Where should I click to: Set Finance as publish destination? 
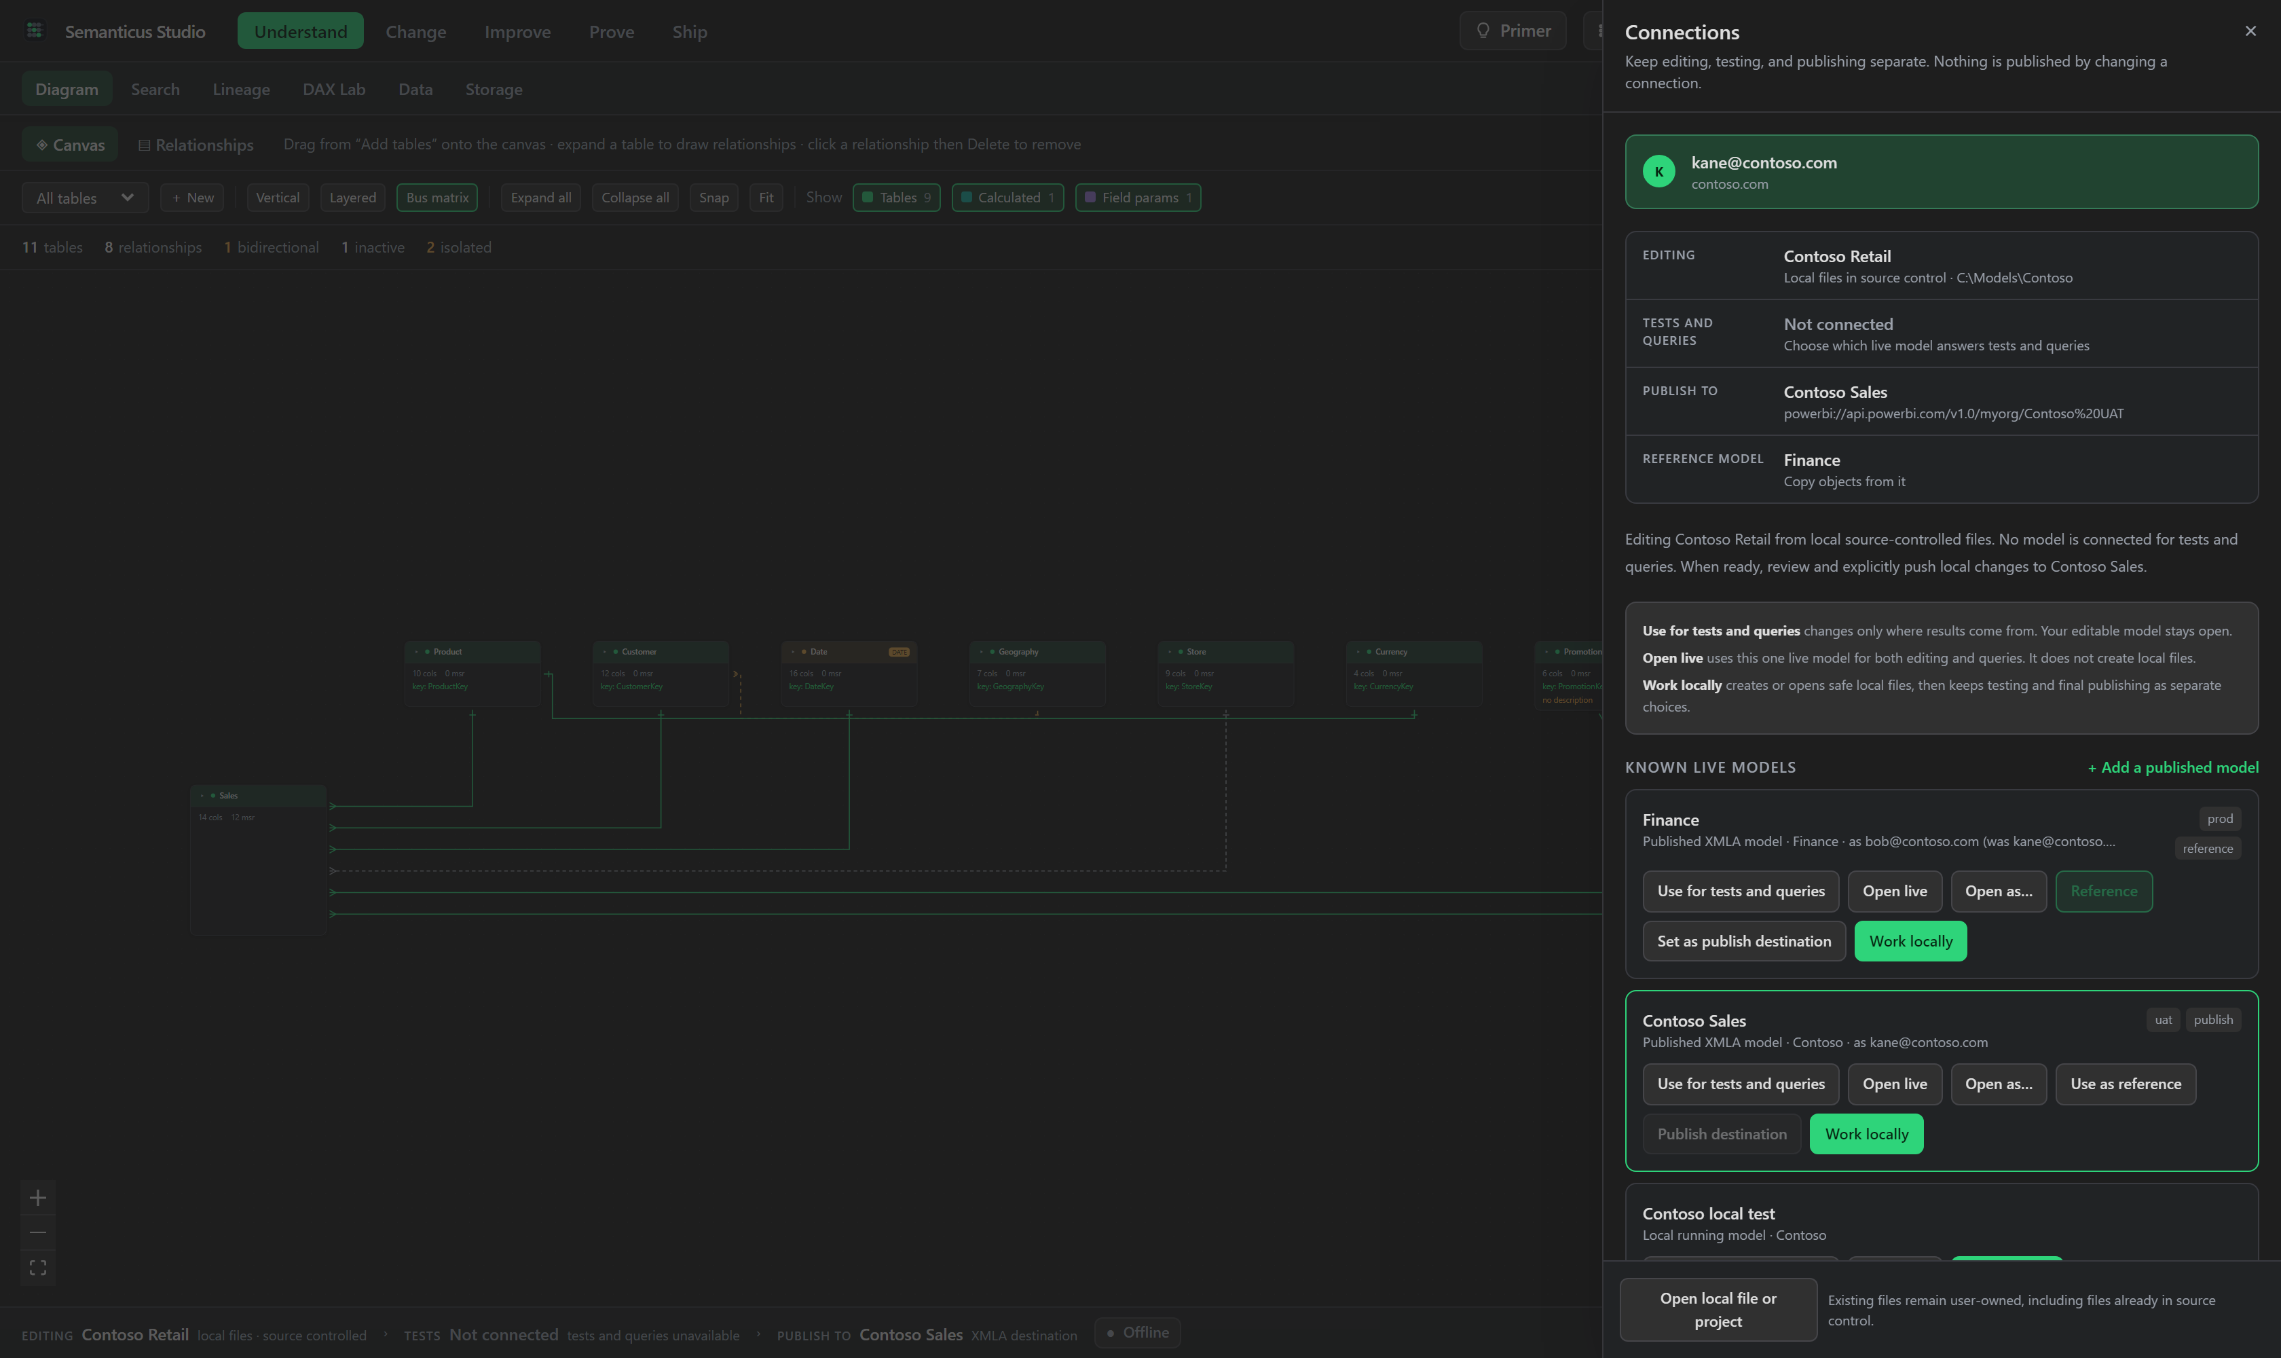[1744, 942]
